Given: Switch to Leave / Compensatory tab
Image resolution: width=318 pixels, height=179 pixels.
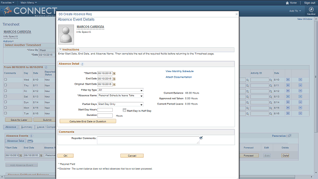Looking at the screenshot, I should coord(46,127).
